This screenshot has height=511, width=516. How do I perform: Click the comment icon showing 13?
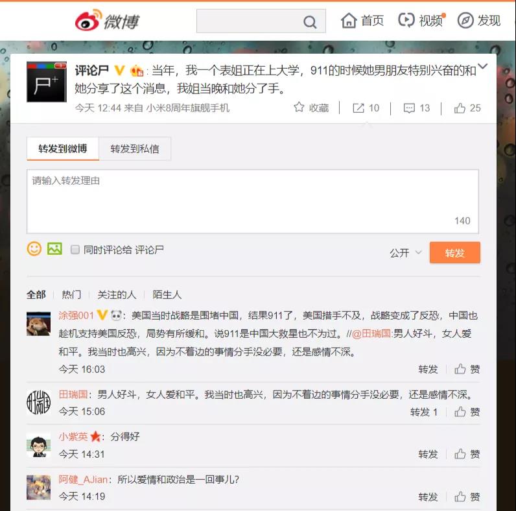pos(409,108)
